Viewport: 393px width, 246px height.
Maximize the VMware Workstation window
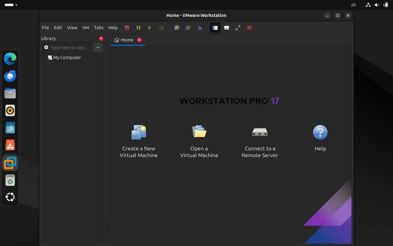338,15
